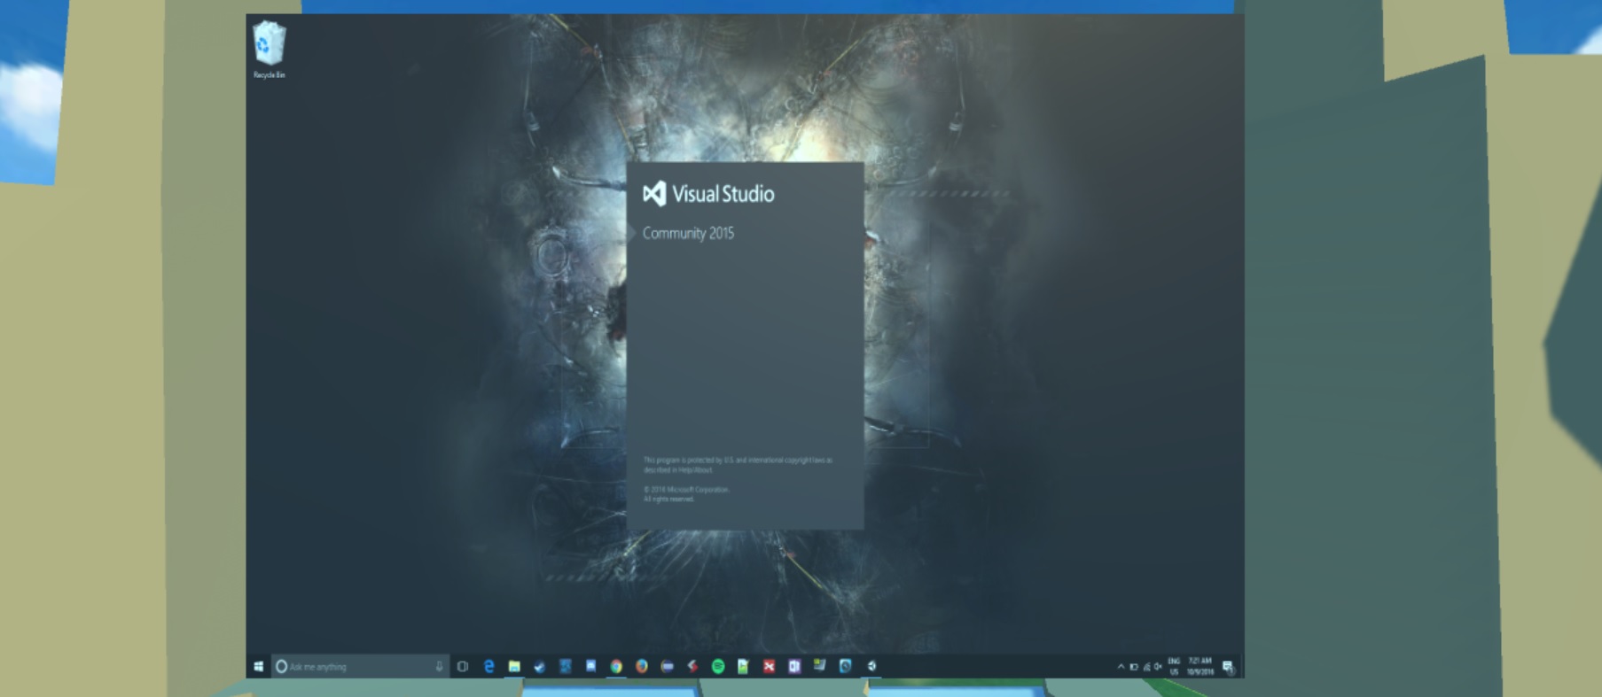Viewport: 1602px width, 697px height.
Task: Open Task View from the taskbar
Action: [462, 666]
